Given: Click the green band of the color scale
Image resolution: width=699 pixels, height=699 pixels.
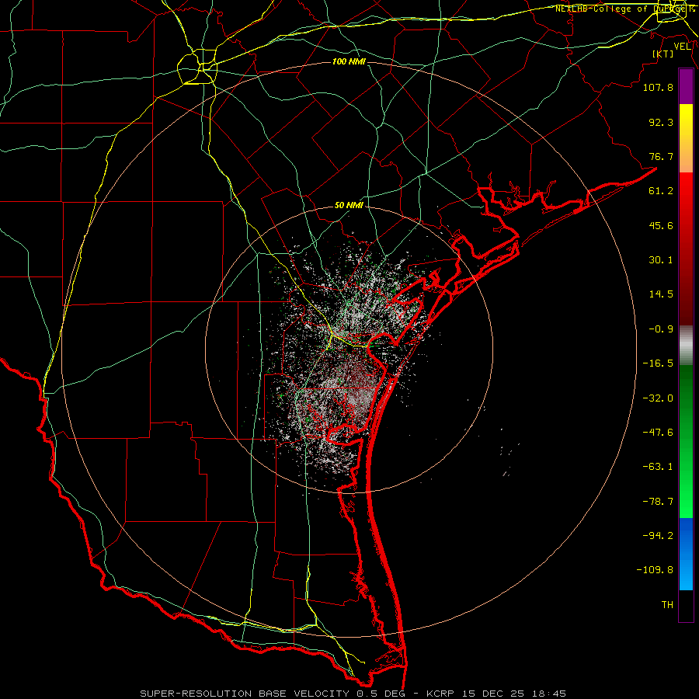Looking at the screenshot, I should click(x=686, y=441).
